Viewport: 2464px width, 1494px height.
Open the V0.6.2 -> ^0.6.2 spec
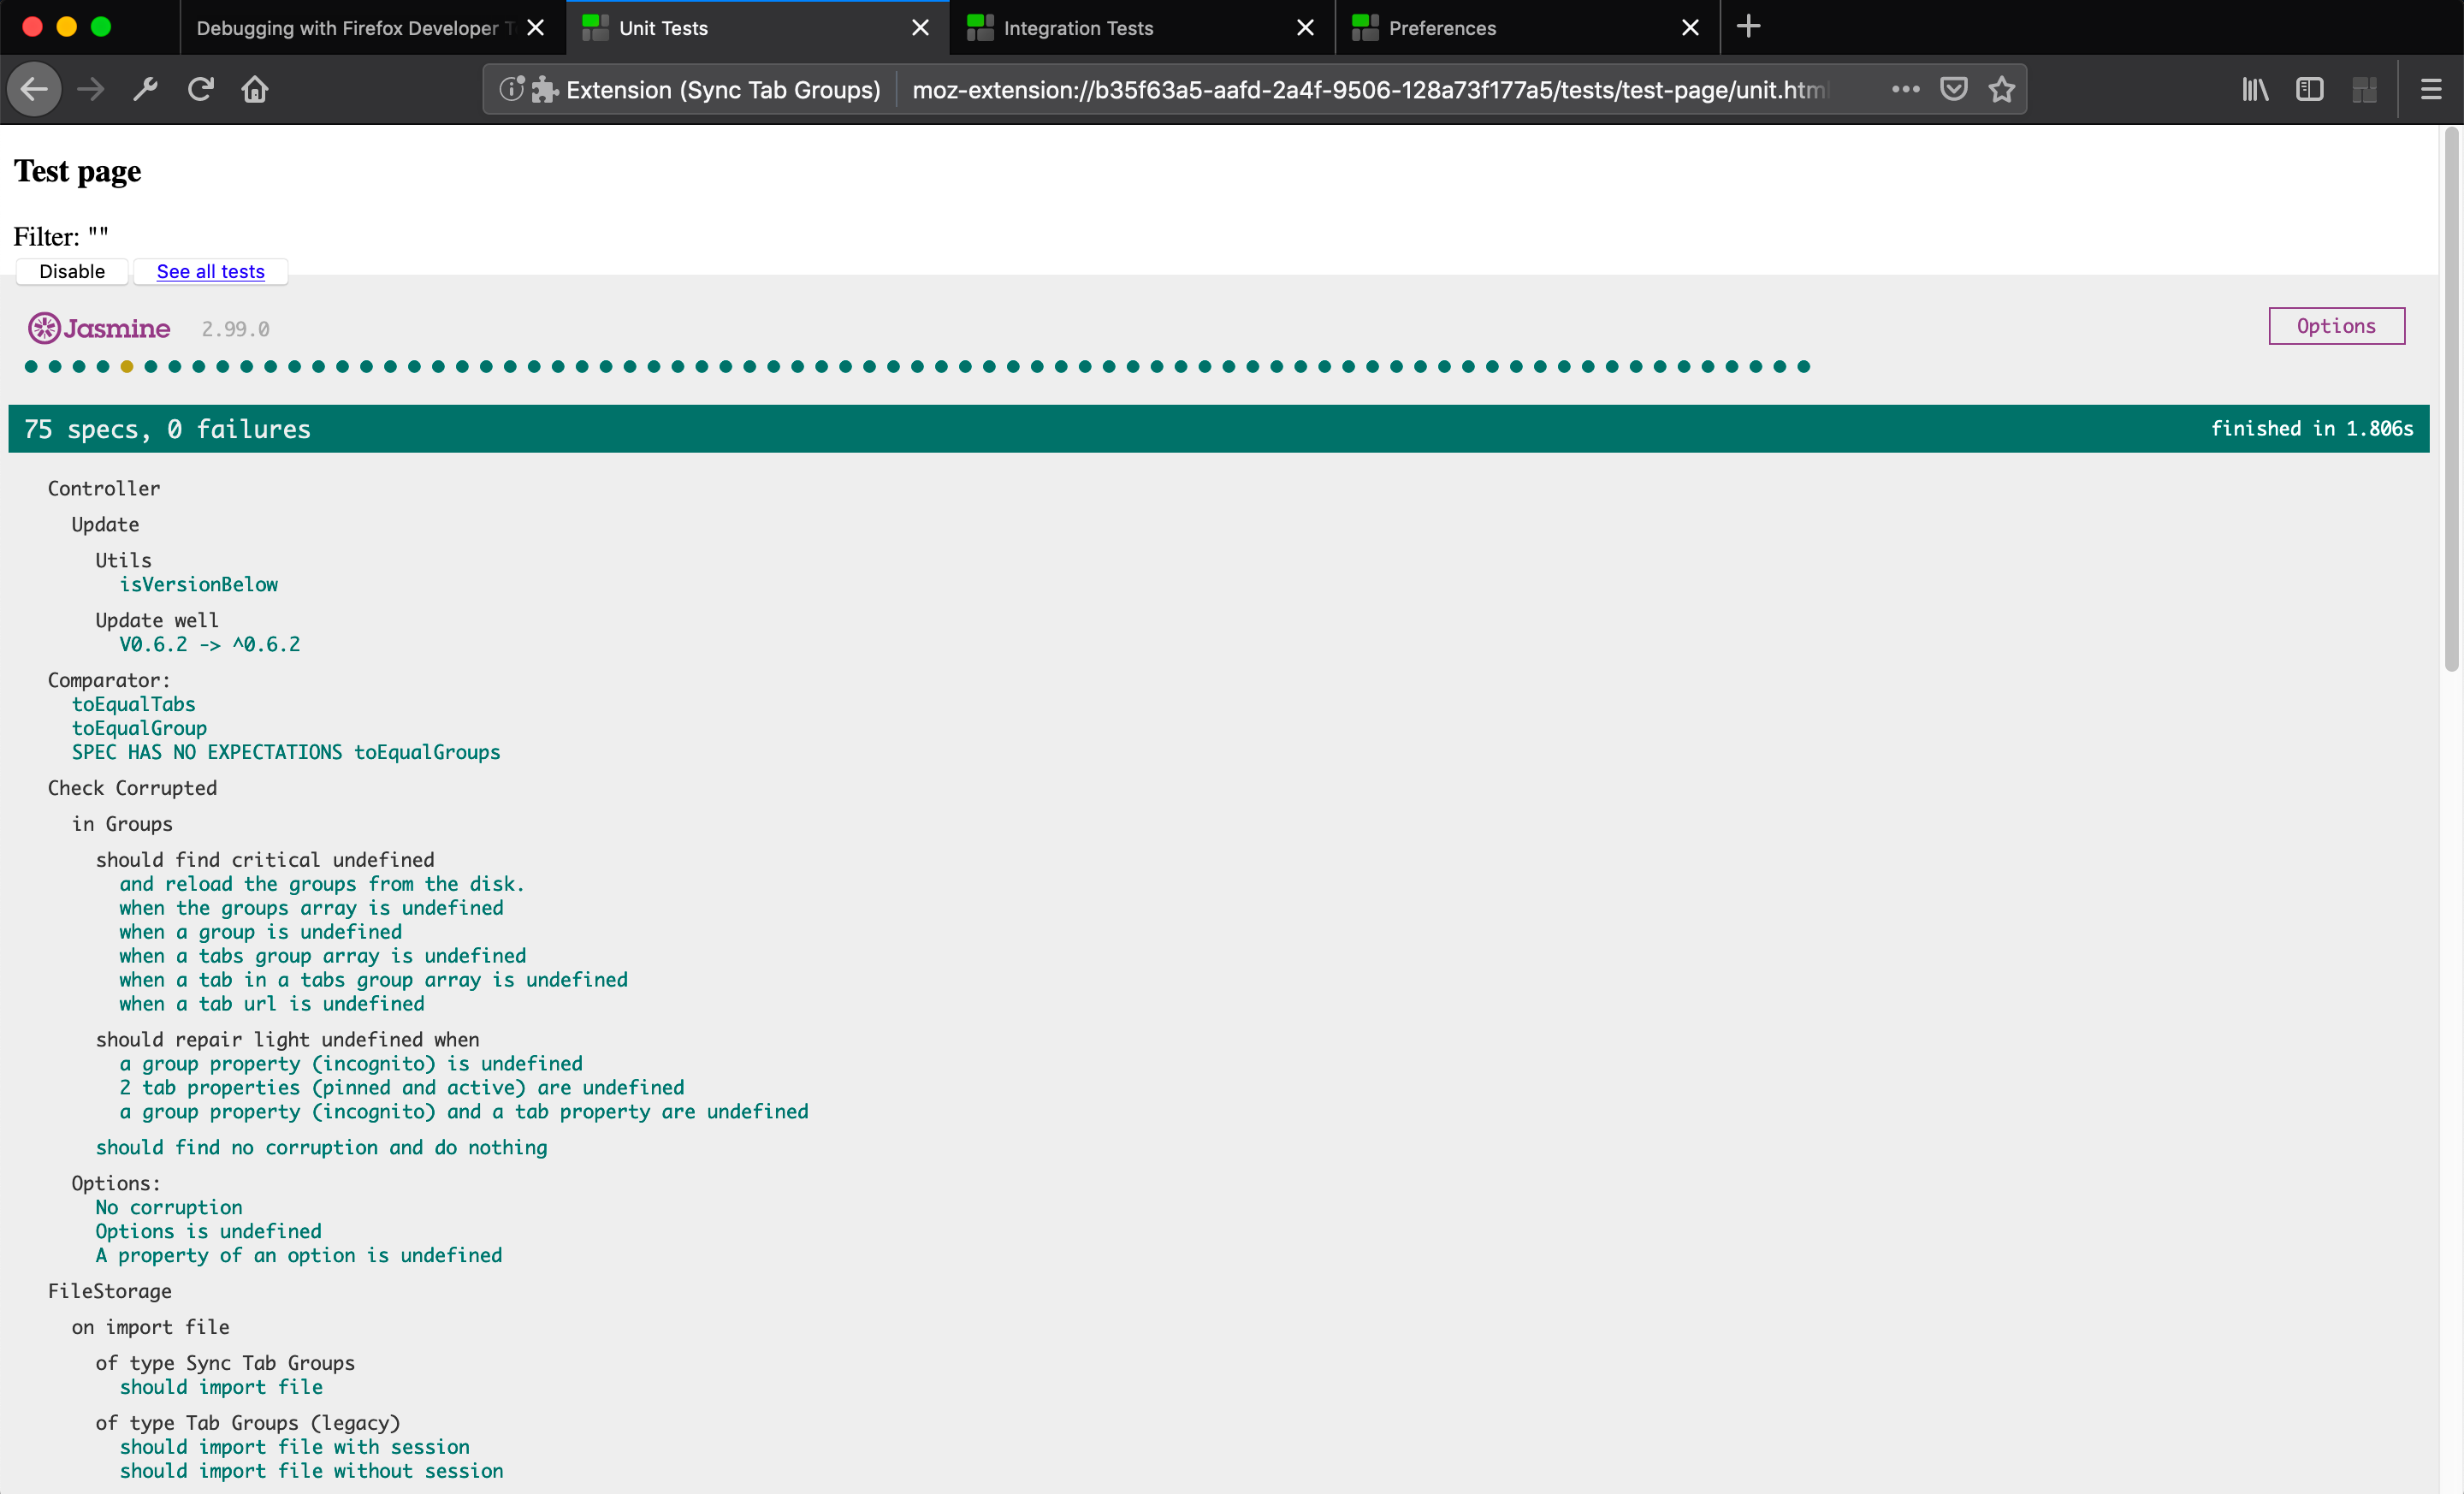click(x=210, y=645)
